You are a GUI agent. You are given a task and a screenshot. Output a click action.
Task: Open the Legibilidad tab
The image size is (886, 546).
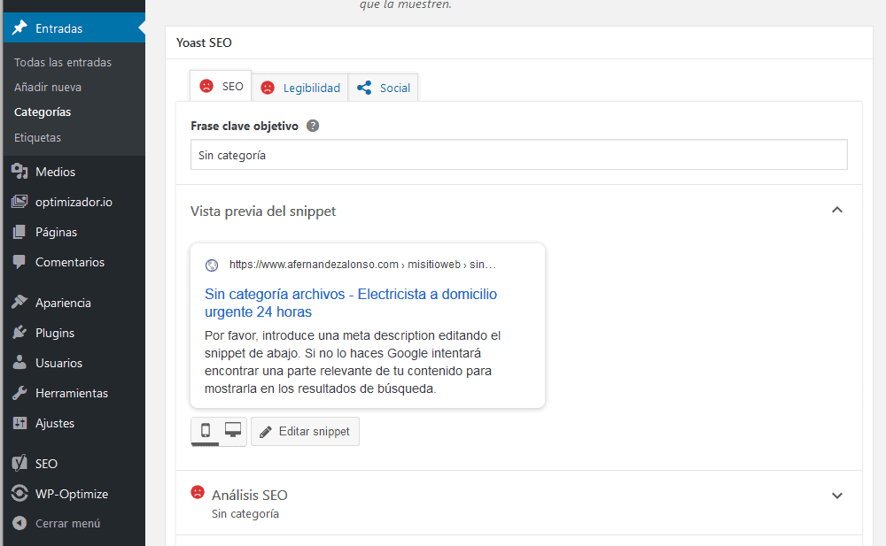(300, 88)
